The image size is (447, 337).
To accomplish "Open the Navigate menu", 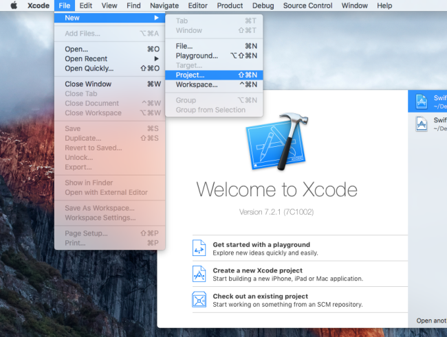I will point(164,5).
